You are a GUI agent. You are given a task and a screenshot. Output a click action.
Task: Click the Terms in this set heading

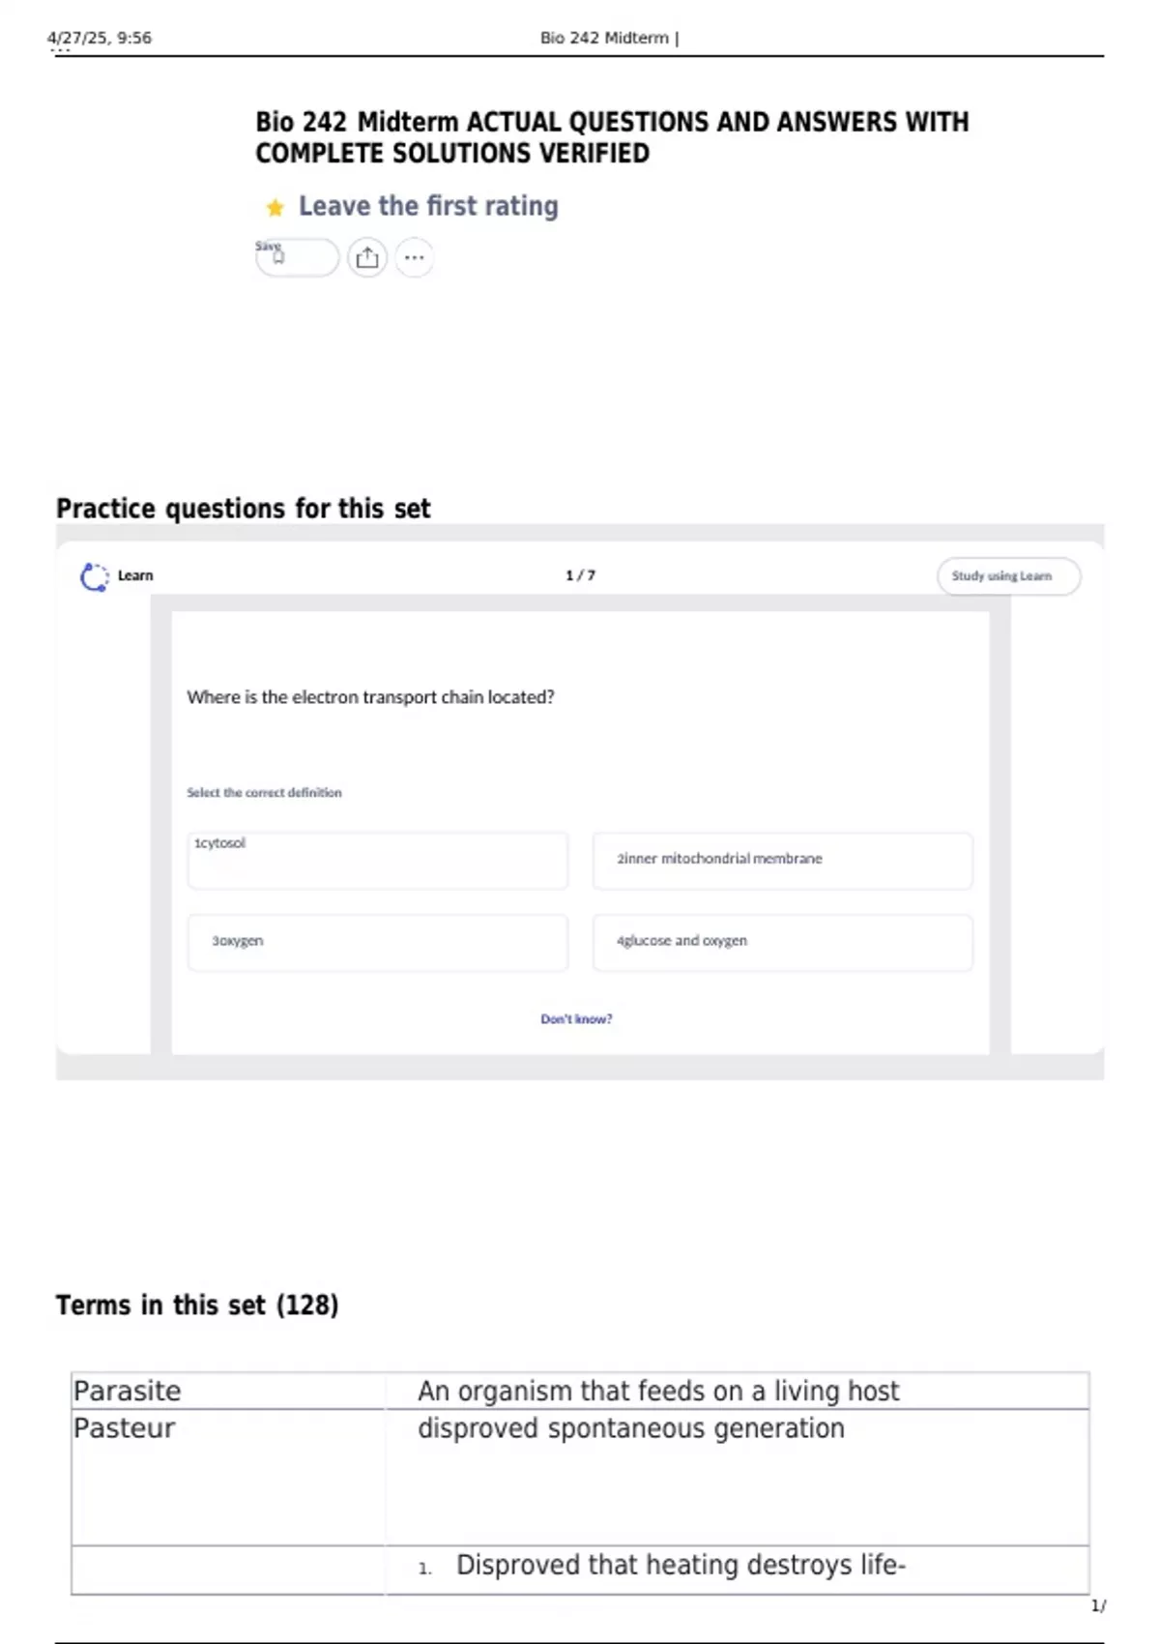click(197, 1306)
